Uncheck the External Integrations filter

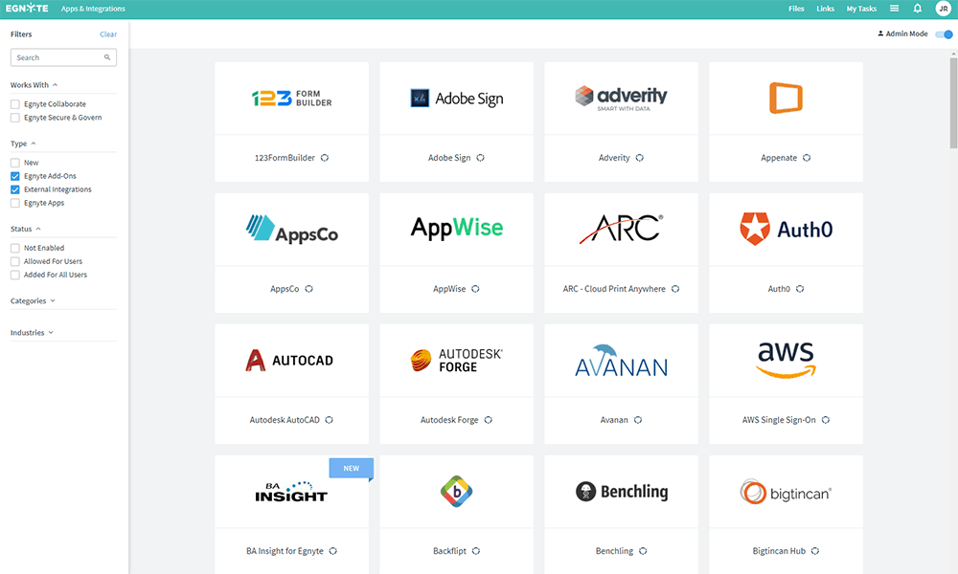[15, 189]
